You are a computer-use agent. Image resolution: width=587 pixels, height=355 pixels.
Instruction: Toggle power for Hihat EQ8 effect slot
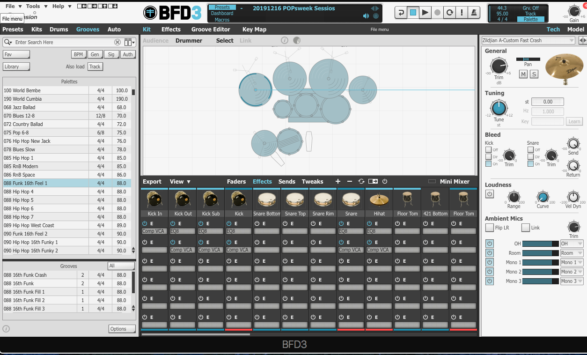(369, 224)
